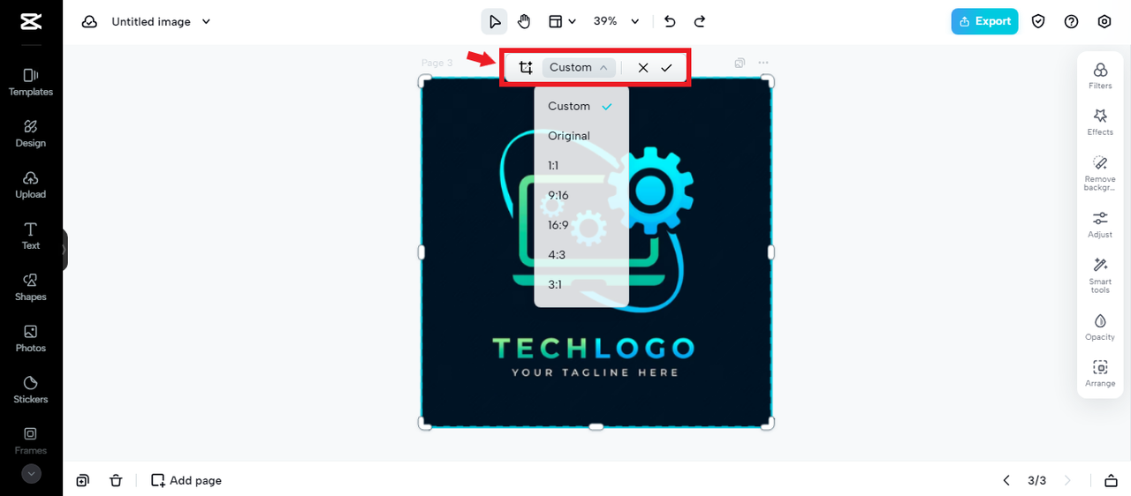Open the 39% zoom level dropdown
This screenshot has height=496, width=1131.
coord(616,21)
